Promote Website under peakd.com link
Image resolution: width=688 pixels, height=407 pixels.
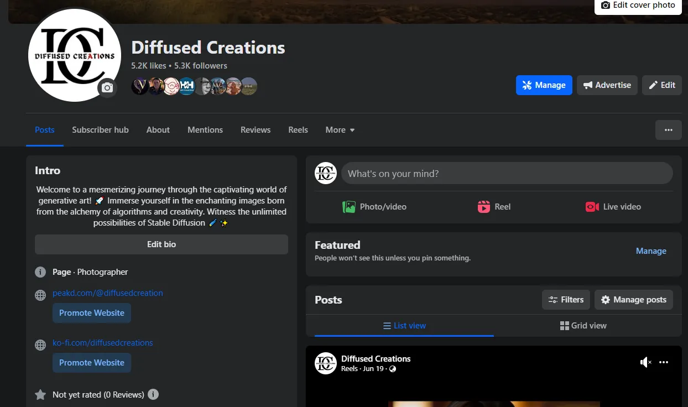click(92, 313)
